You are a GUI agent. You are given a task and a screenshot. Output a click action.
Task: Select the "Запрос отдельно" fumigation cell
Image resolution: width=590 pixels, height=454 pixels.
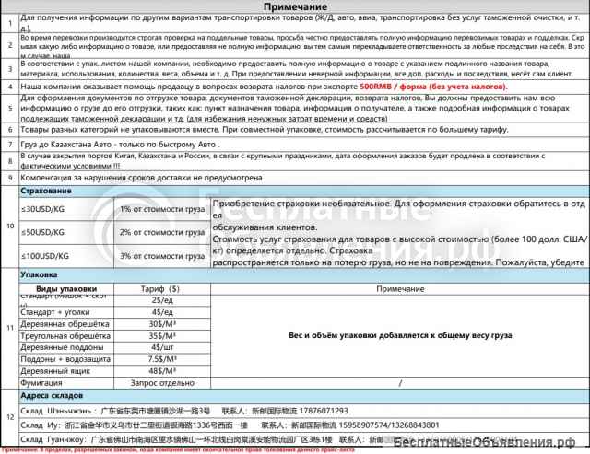(x=161, y=383)
